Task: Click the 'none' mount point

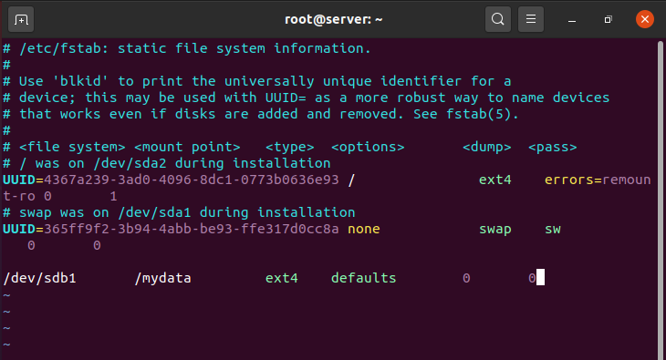Action: (364, 229)
